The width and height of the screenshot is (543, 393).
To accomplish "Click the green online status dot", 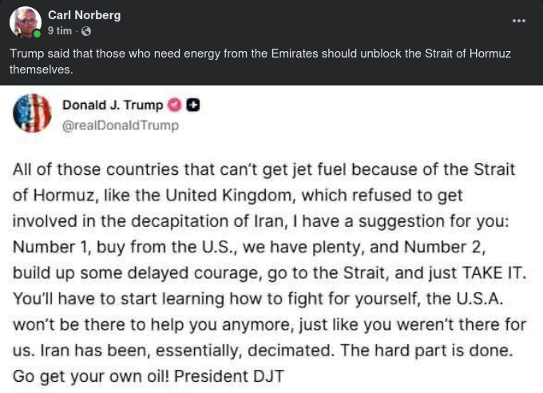I will [37, 34].
